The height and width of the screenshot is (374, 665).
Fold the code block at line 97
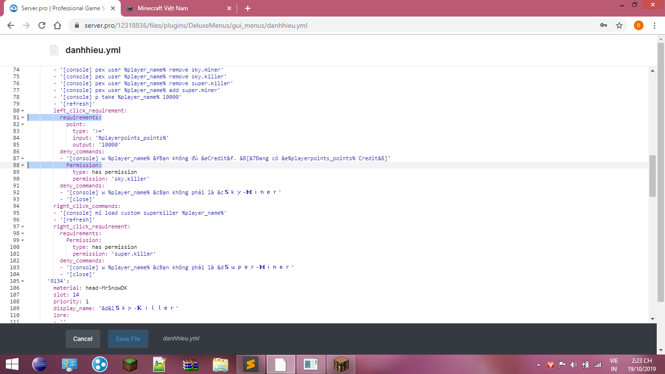pos(22,226)
